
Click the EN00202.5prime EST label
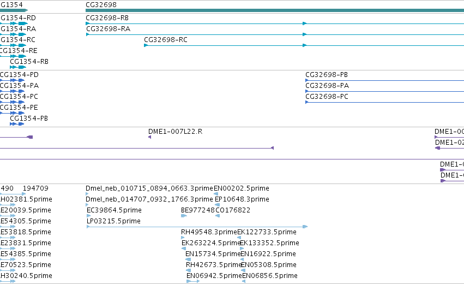pyautogui.click(x=242, y=188)
